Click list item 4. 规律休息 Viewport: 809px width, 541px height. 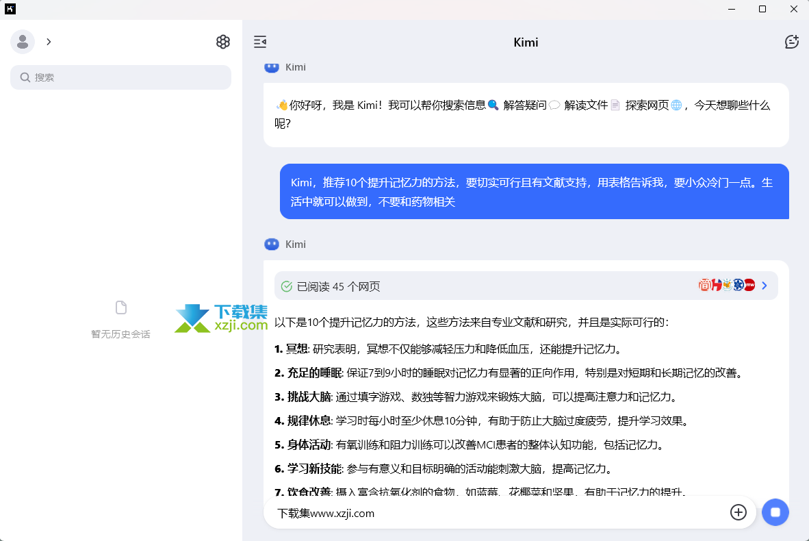click(483, 420)
